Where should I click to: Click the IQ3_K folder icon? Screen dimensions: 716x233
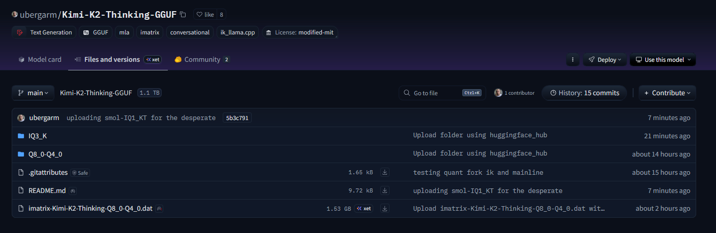click(21, 136)
